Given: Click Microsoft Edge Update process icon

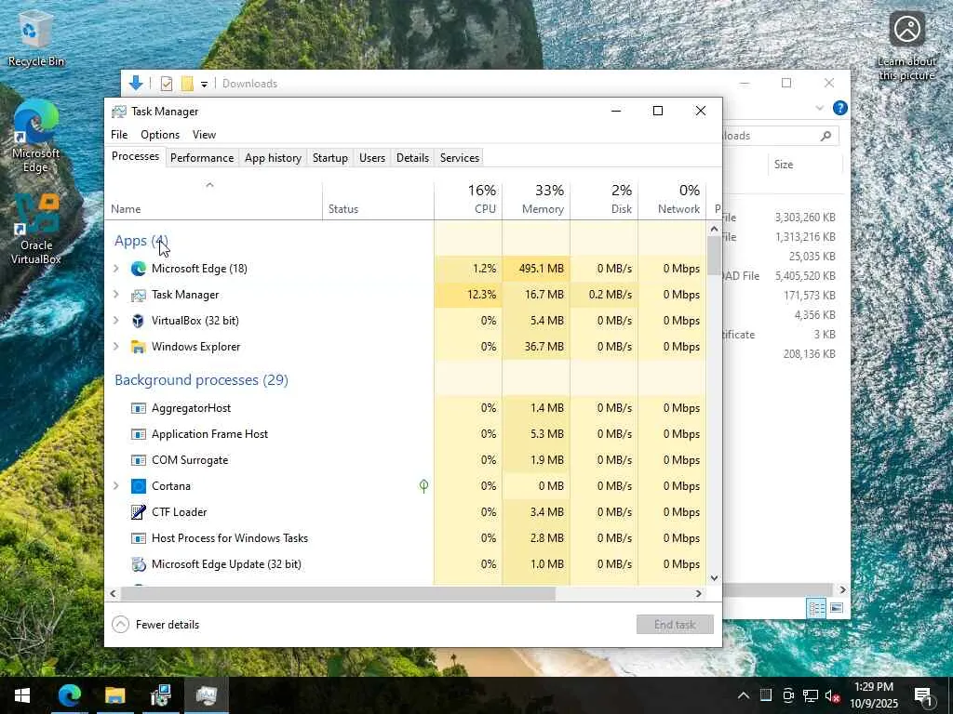Looking at the screenshot, I should [x=139, y=564].
